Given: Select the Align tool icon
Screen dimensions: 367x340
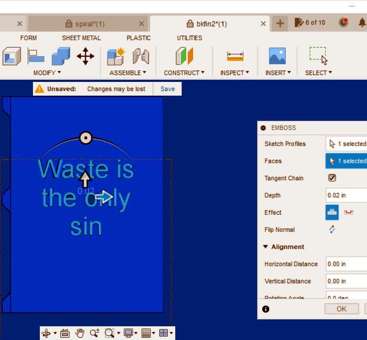Looking at the screenshot, I should click(x=36, y=56).
